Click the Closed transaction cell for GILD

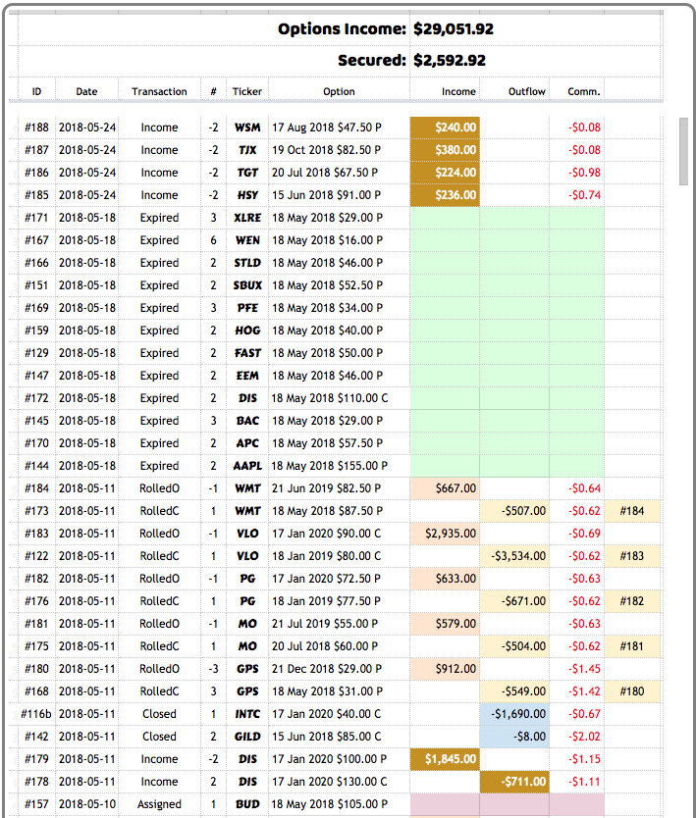tap(159, 737)
